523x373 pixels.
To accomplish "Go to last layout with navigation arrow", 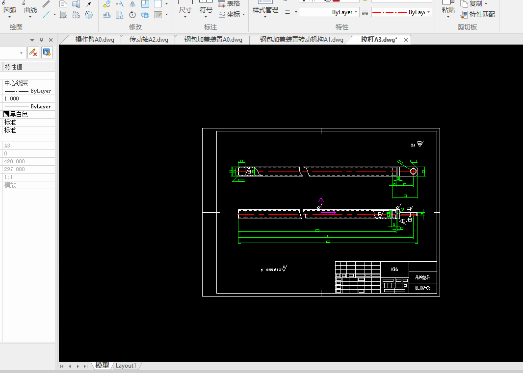I will (x=86, y=366).
